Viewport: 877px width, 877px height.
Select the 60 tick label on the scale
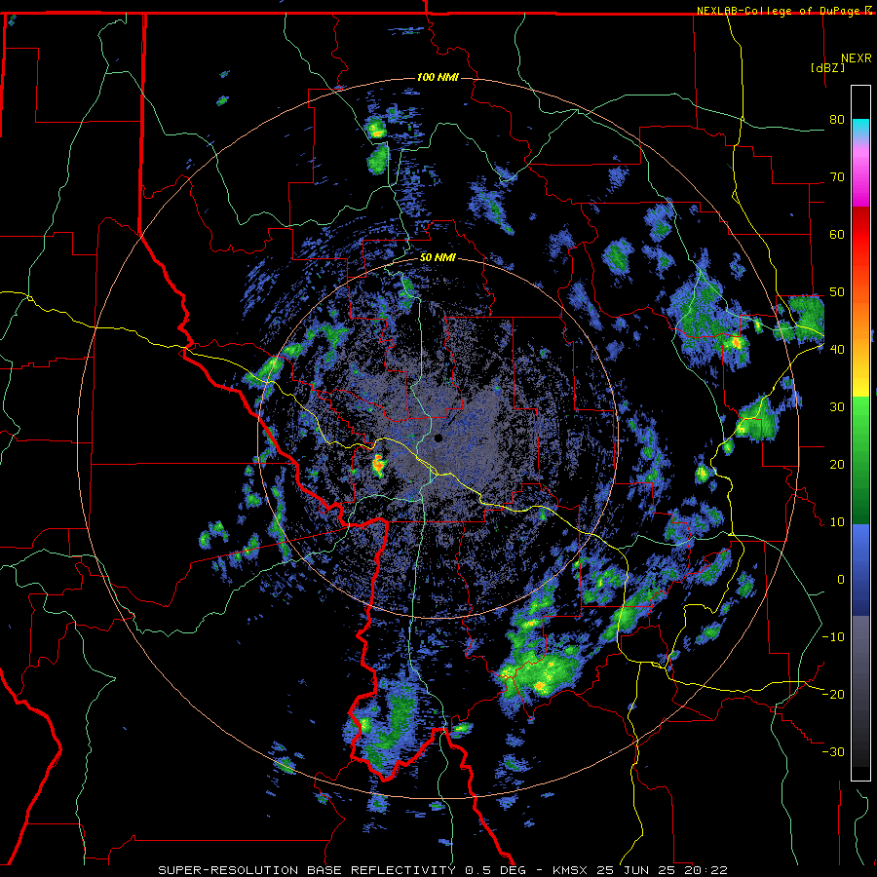point(837,234)
